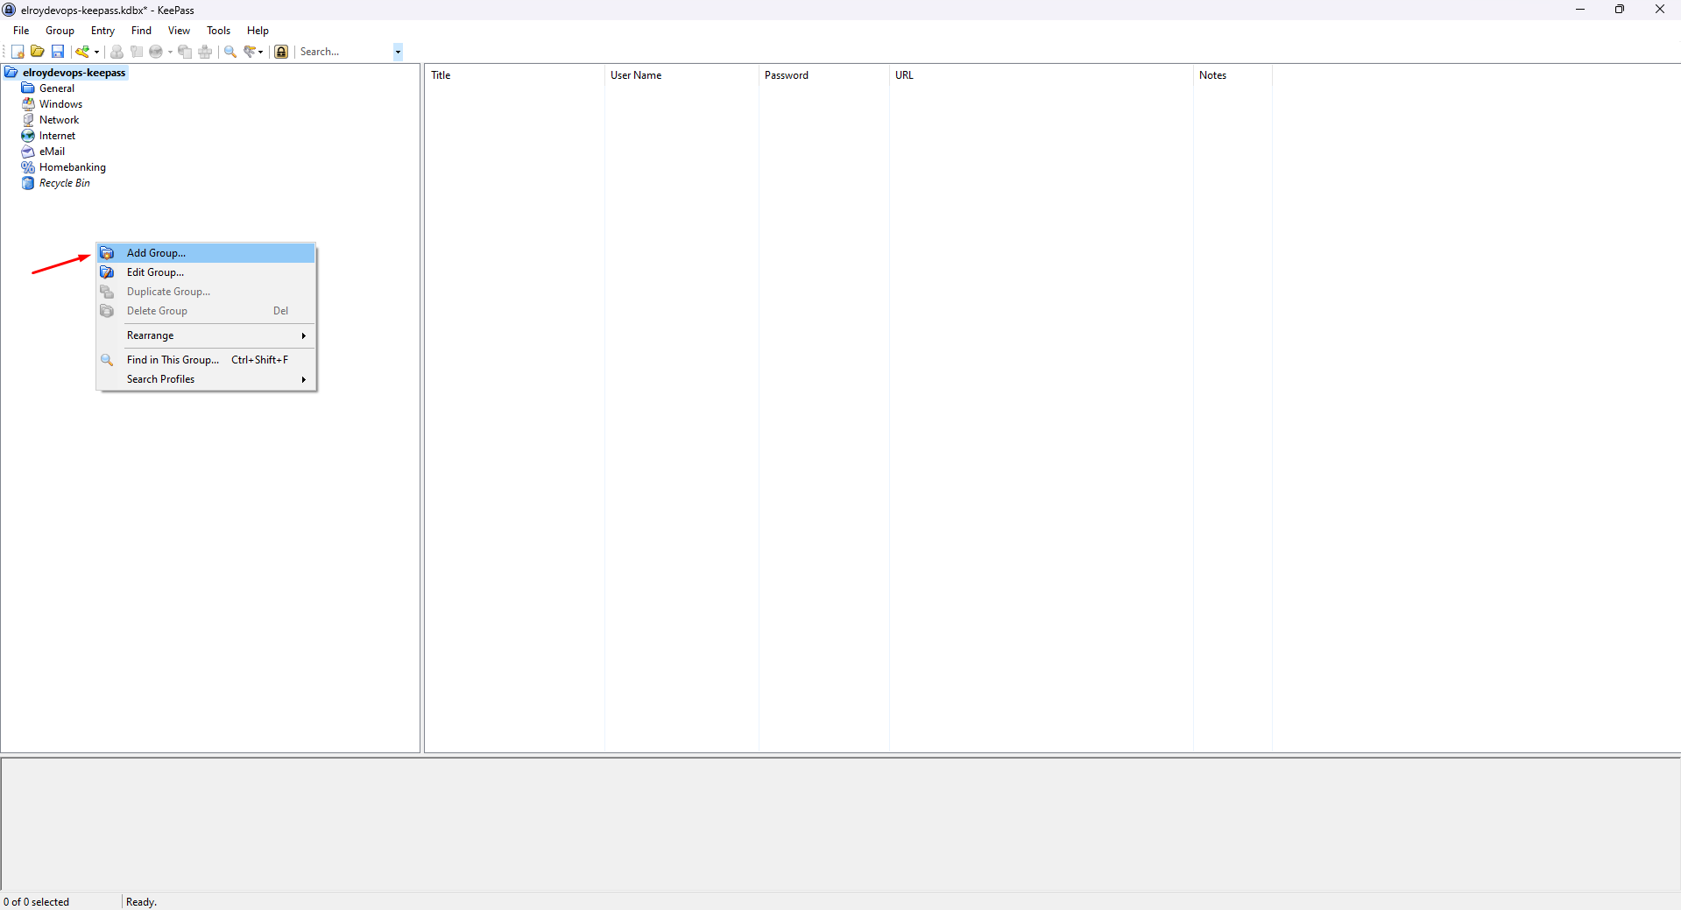Sort entries by the Notes column header
Image resolution: width=1681 pixels, height=910 pixels.
[x=1232, y=75]
